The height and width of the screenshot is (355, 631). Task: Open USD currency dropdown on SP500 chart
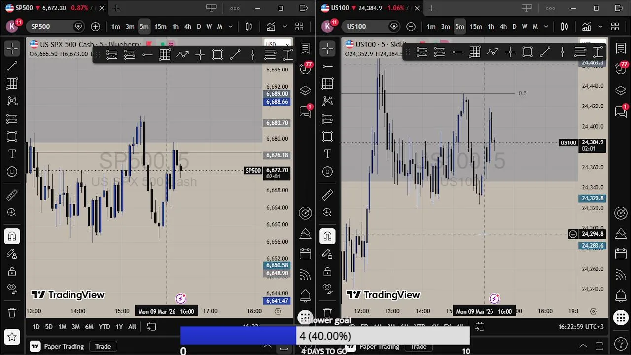277,44
